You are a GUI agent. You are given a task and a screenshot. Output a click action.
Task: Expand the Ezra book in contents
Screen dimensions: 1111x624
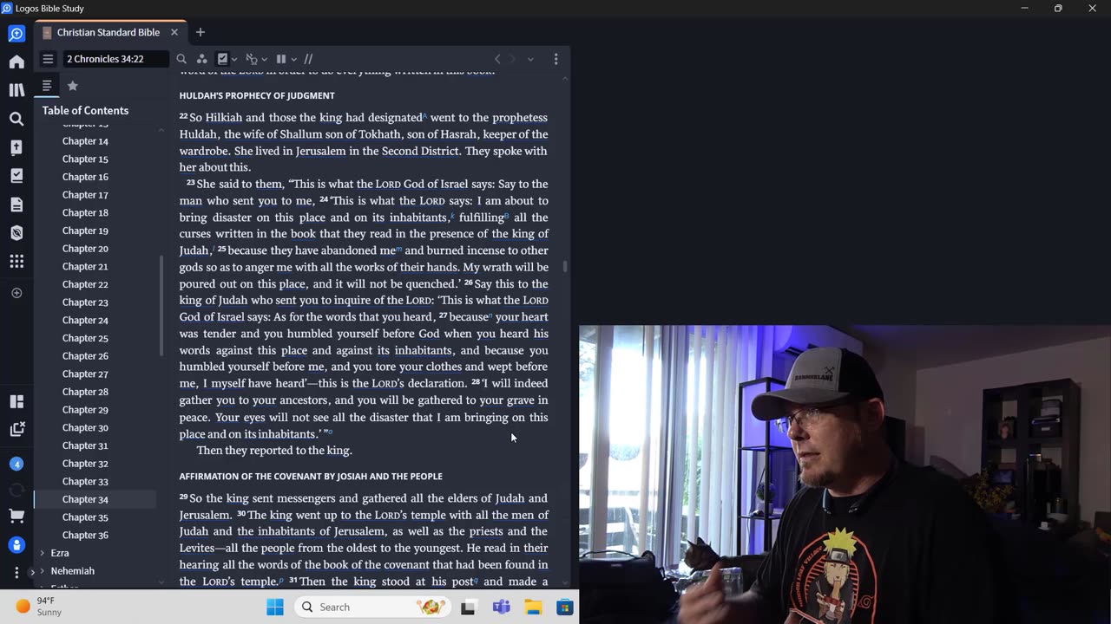(42, 553)
